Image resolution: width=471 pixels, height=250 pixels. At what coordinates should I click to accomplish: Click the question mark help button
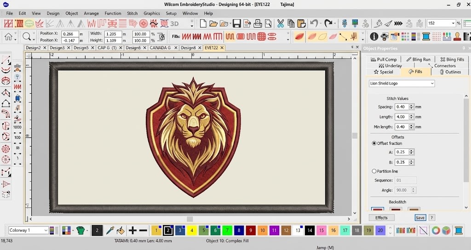(x=431, y=218)
